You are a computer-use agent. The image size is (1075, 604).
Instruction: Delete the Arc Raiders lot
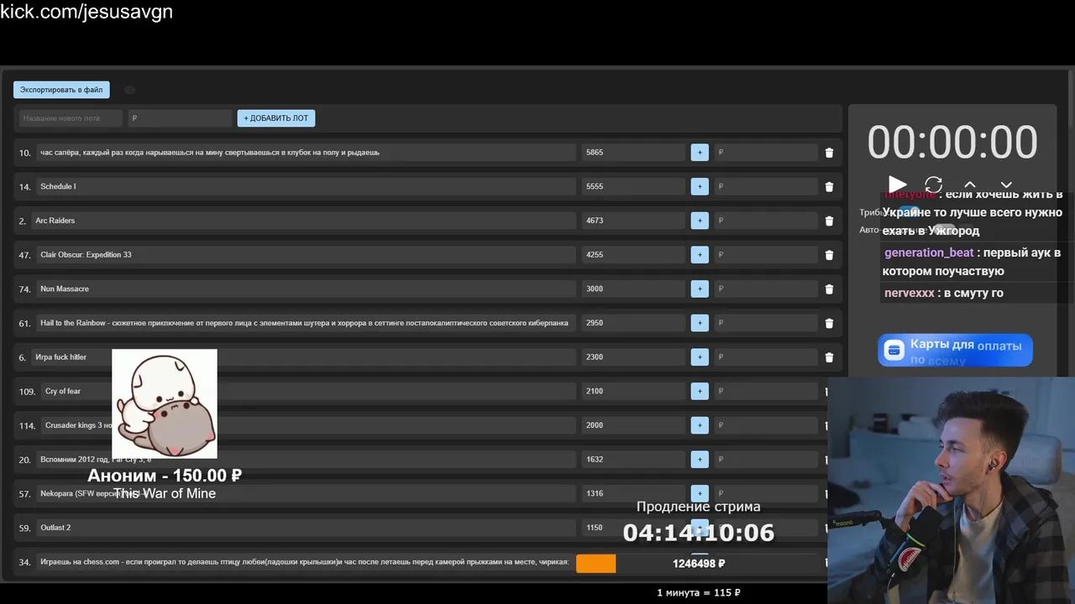[829, 221]
